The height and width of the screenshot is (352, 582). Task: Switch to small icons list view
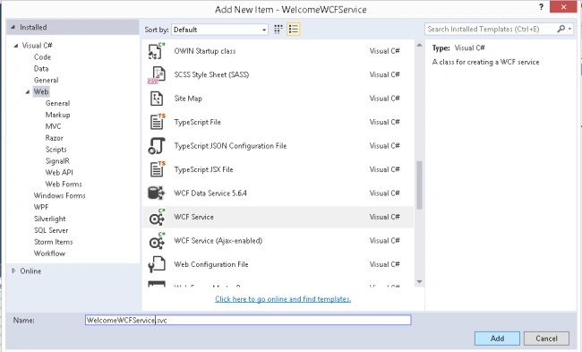pyautogui.click(x=293, y=30)
